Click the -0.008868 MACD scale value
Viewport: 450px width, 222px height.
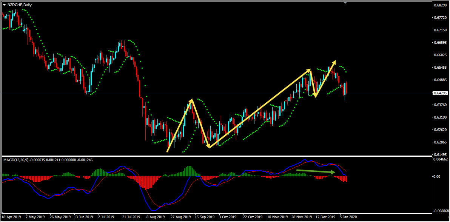pos(441,211)
